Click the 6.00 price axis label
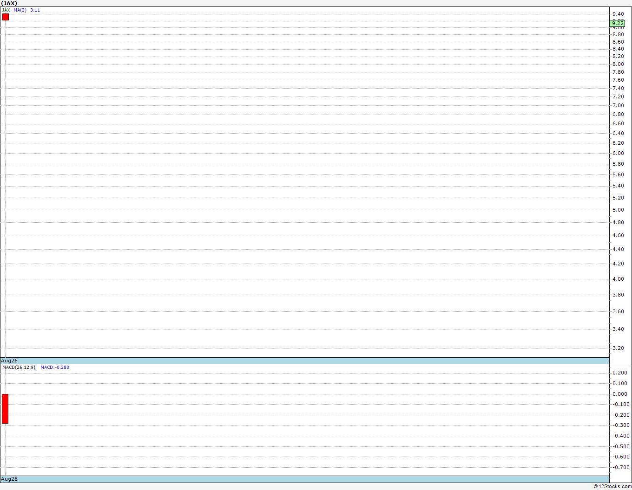Screen dimensions: 632x490 tap(618, 153)
